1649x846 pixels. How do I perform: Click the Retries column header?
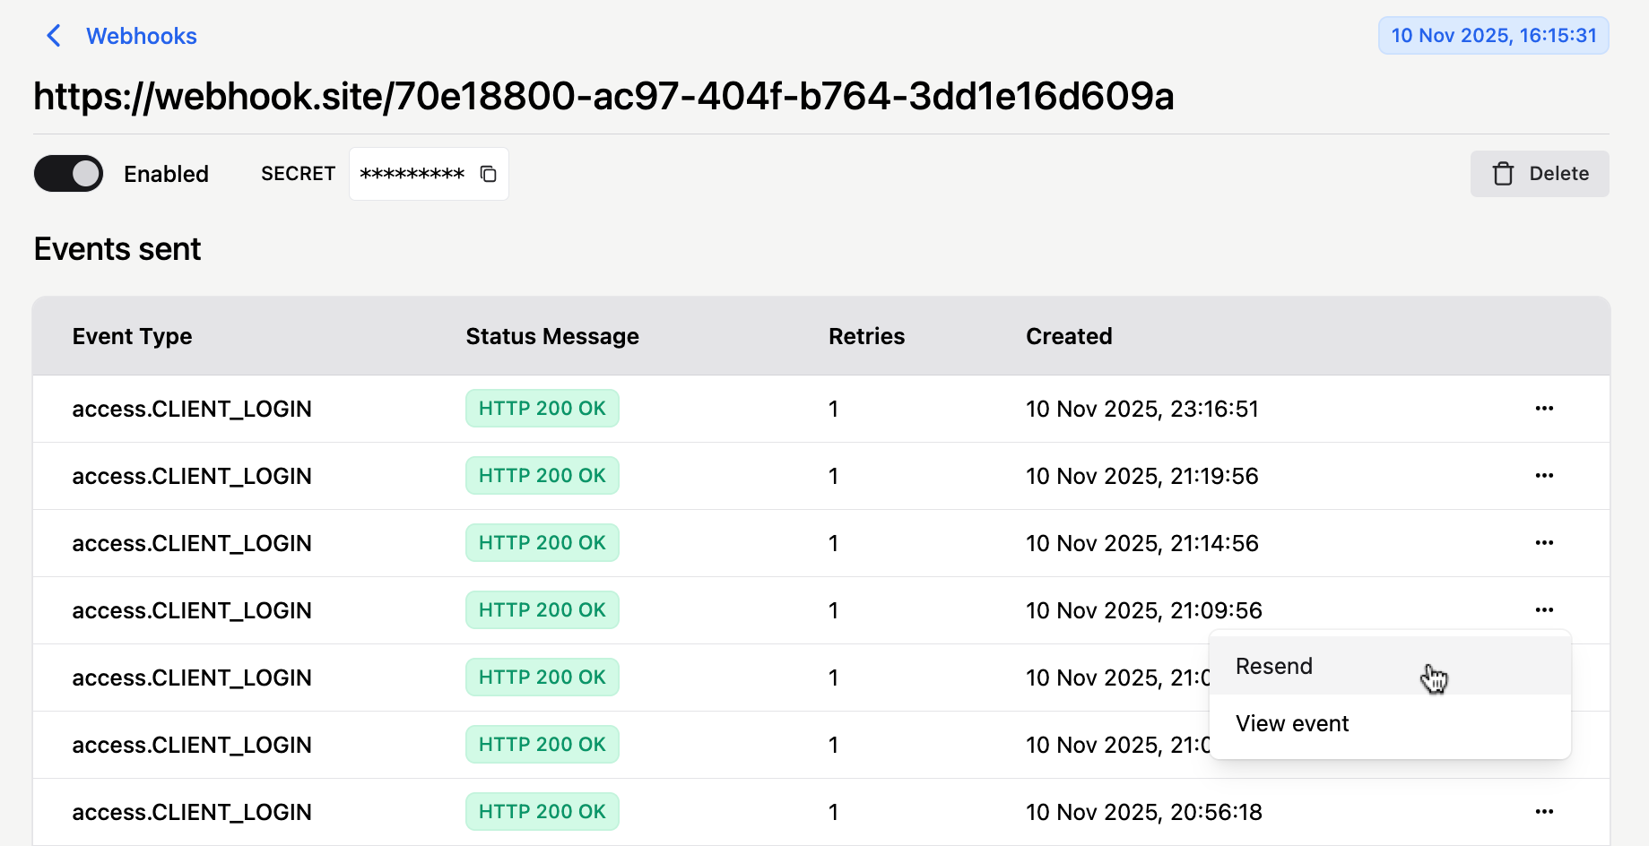(866, 336)
